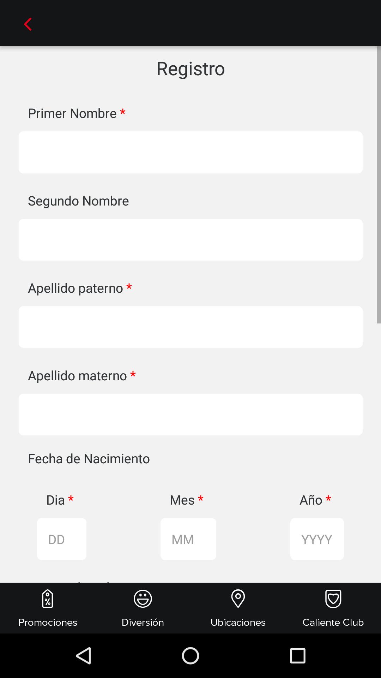The image size is (381, 678).
Task: Open Caliente Club shield heart icon
Action: [333, 599]
